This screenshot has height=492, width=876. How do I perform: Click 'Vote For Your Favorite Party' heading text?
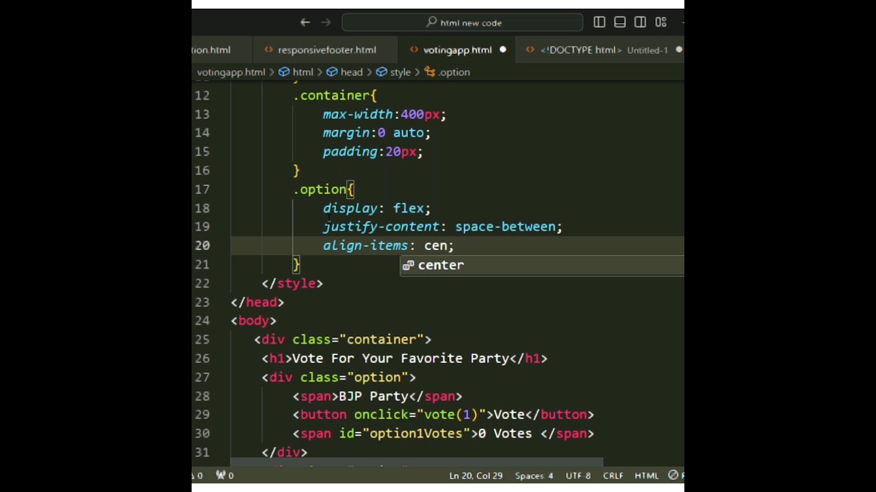coord(400,358)
